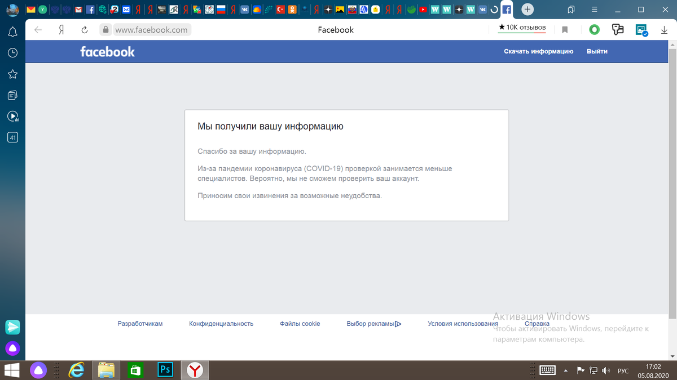This screenshot has width=677, height=380.
Task: Click the heading 'Мы получили вашу информацию'
Action: click(x=270, y=127)
